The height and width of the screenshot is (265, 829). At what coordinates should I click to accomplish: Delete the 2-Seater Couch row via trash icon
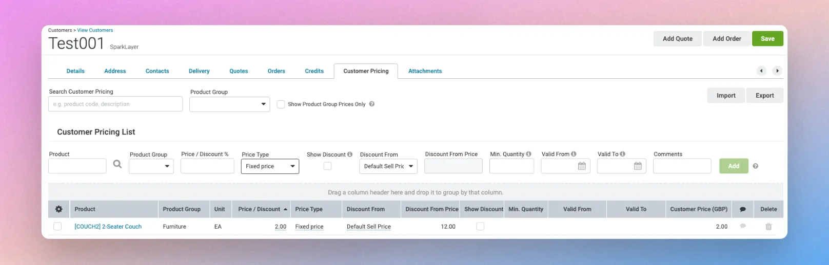point(768,227)
